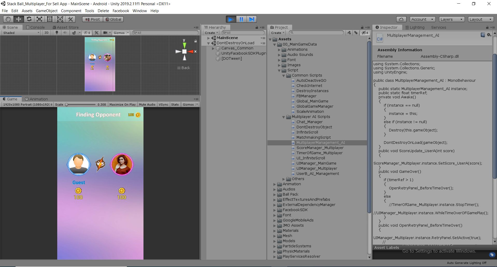
Task: Select the MatchmakingScript file
Action: point(313,137)
